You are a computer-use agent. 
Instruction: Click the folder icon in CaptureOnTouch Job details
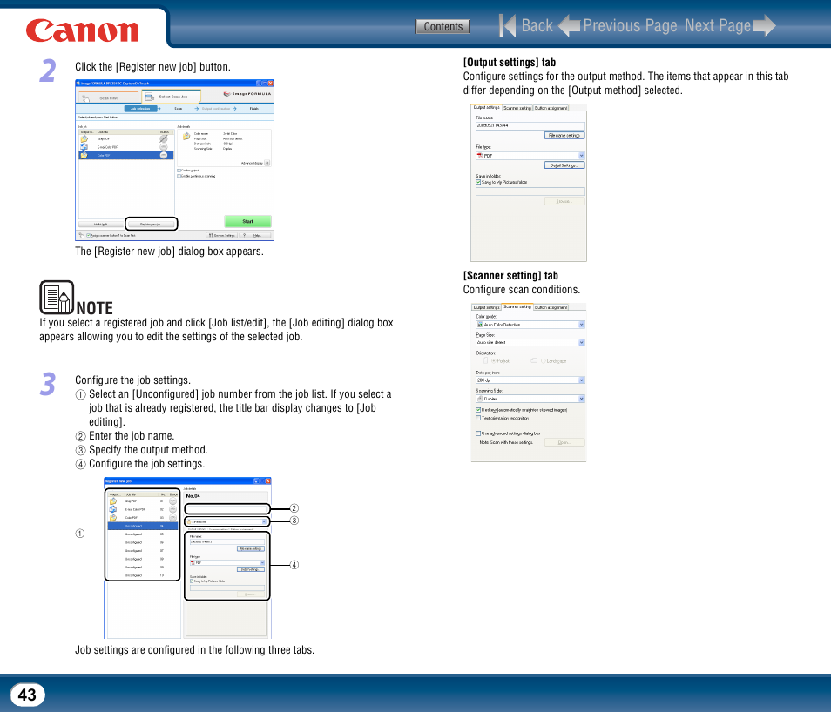pyautogui.click(x=186, y=136)
